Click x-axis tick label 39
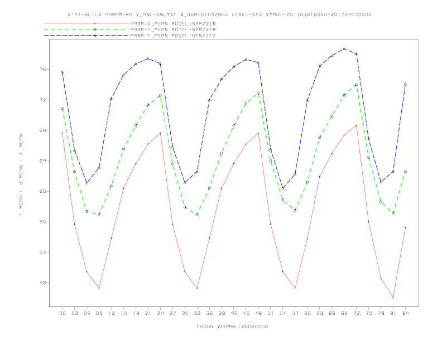Image resolution: width=442 pixels, height=341 pixels. coord(222,313)
